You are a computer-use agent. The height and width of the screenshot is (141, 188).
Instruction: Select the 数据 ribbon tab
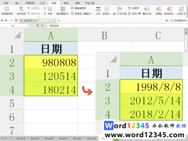click(54, 3)
